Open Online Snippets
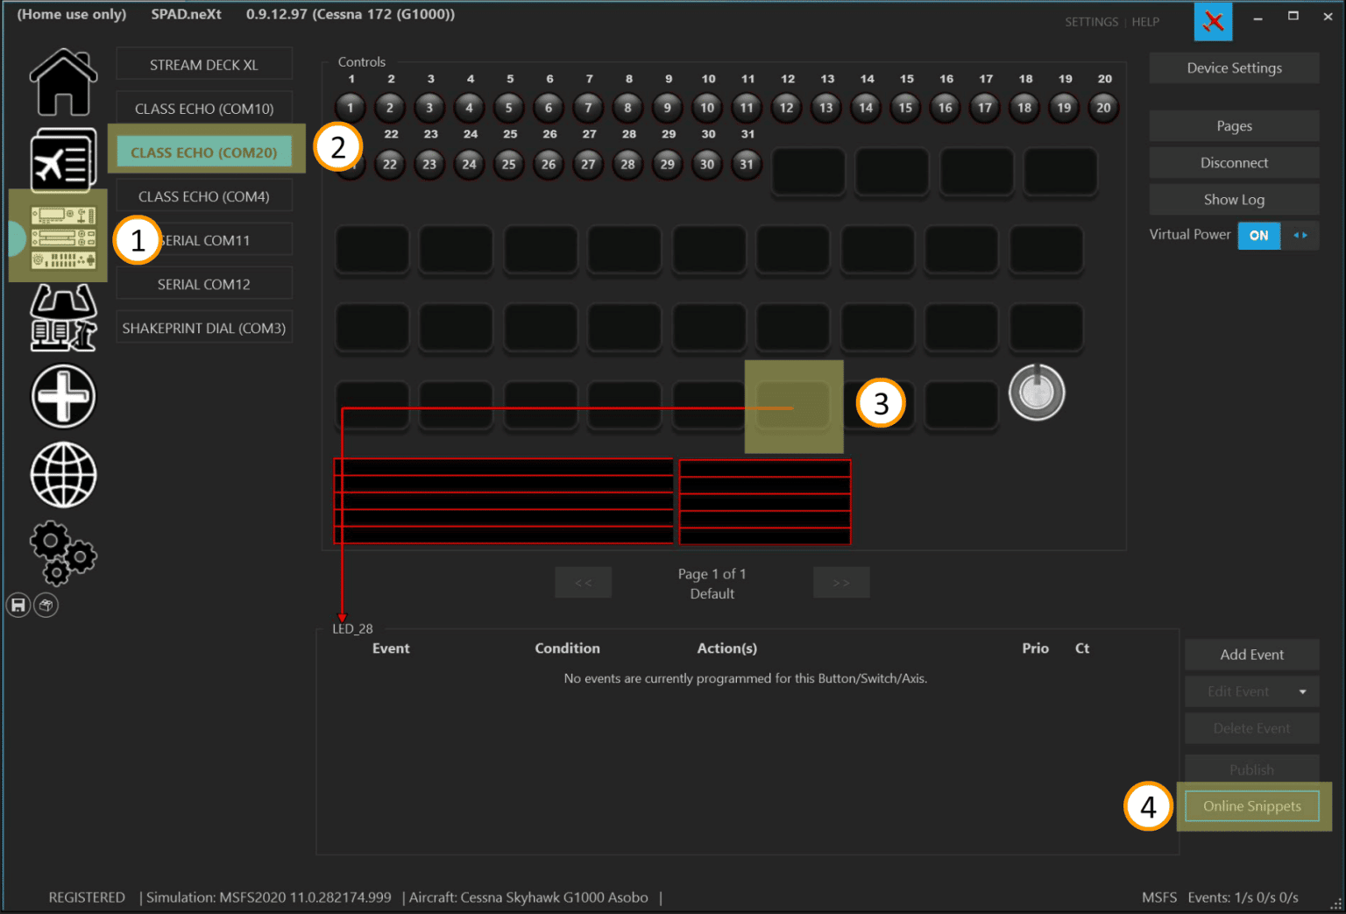Viewport: 1346px width, 914px height. tap(1251, 805)
